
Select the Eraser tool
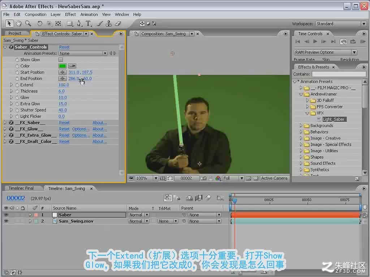pos(118,23)
